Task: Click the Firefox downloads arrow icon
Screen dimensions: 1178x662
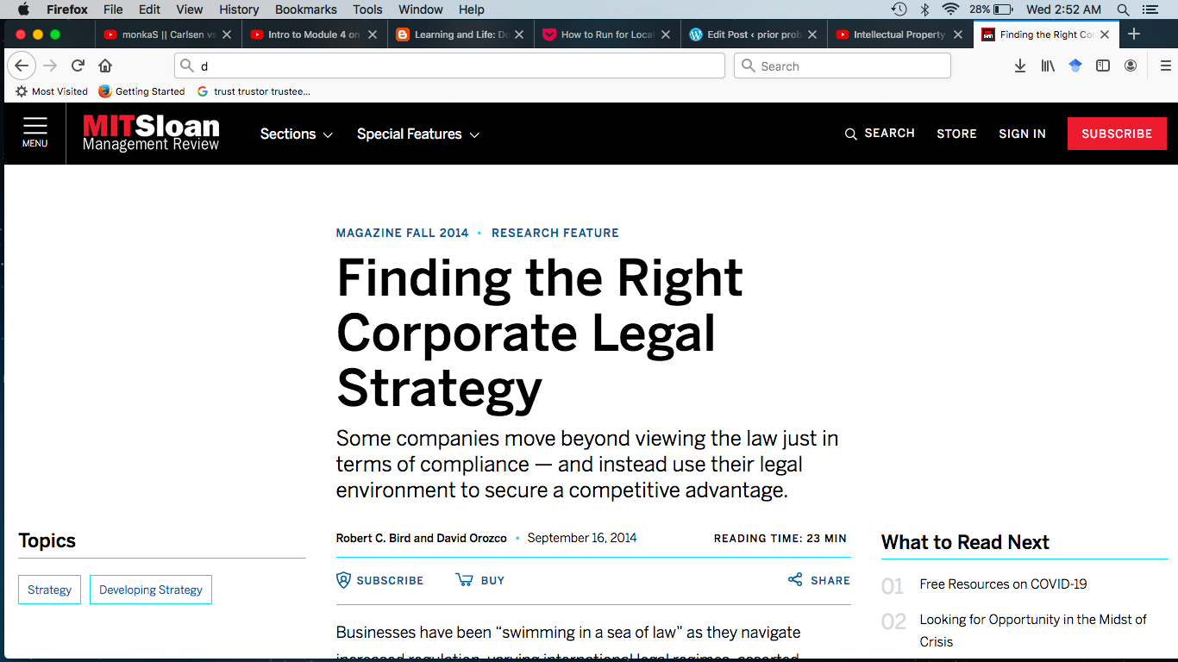Action: point(1020,66)
